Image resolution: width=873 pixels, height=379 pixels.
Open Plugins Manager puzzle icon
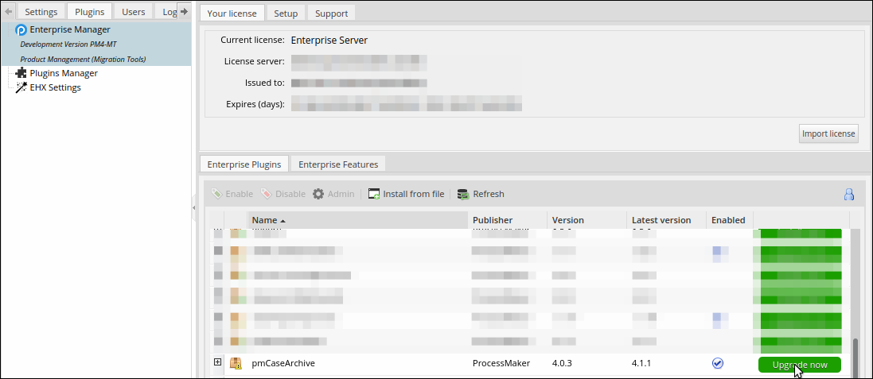[x=21, y=73]
